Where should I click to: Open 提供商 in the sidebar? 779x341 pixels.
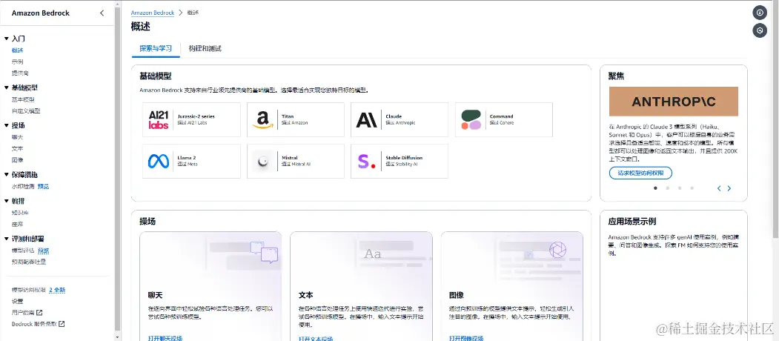[x=20, y=73]
